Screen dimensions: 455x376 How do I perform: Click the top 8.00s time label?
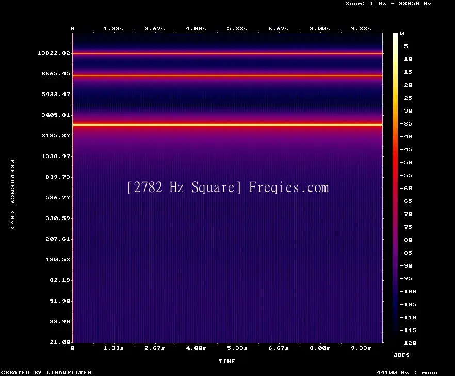tap(319, 28)
